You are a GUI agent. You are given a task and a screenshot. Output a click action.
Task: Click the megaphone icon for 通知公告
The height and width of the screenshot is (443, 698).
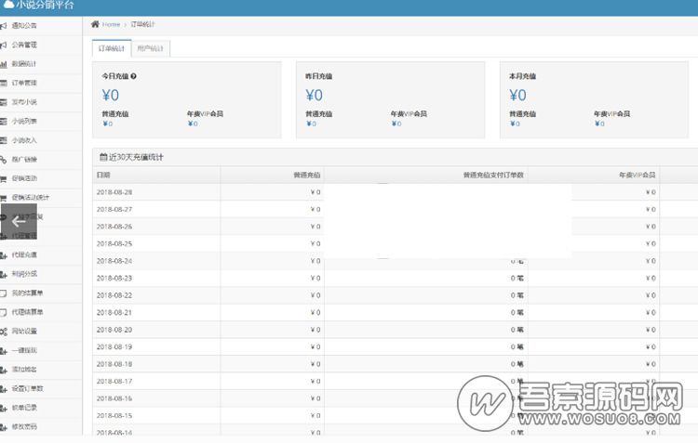[x=5, y=26]
